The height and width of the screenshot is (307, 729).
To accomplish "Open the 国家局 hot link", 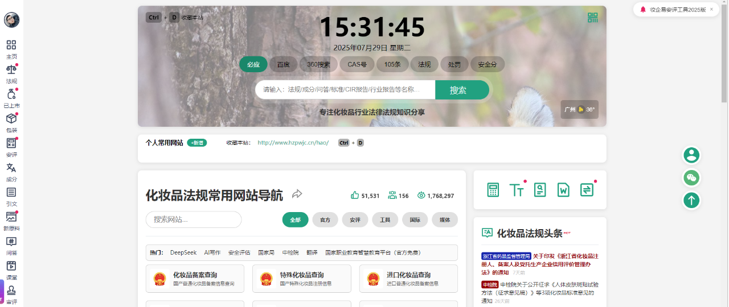I will point(266,252).
